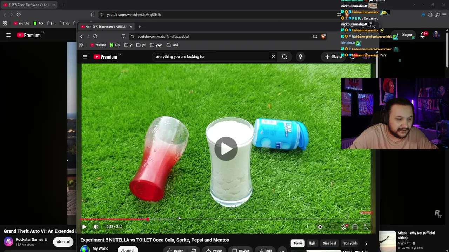The height and width of the screenshot is (252, 449).
Task: Enter fullscreen mode on the video
Action: [366, 227]
